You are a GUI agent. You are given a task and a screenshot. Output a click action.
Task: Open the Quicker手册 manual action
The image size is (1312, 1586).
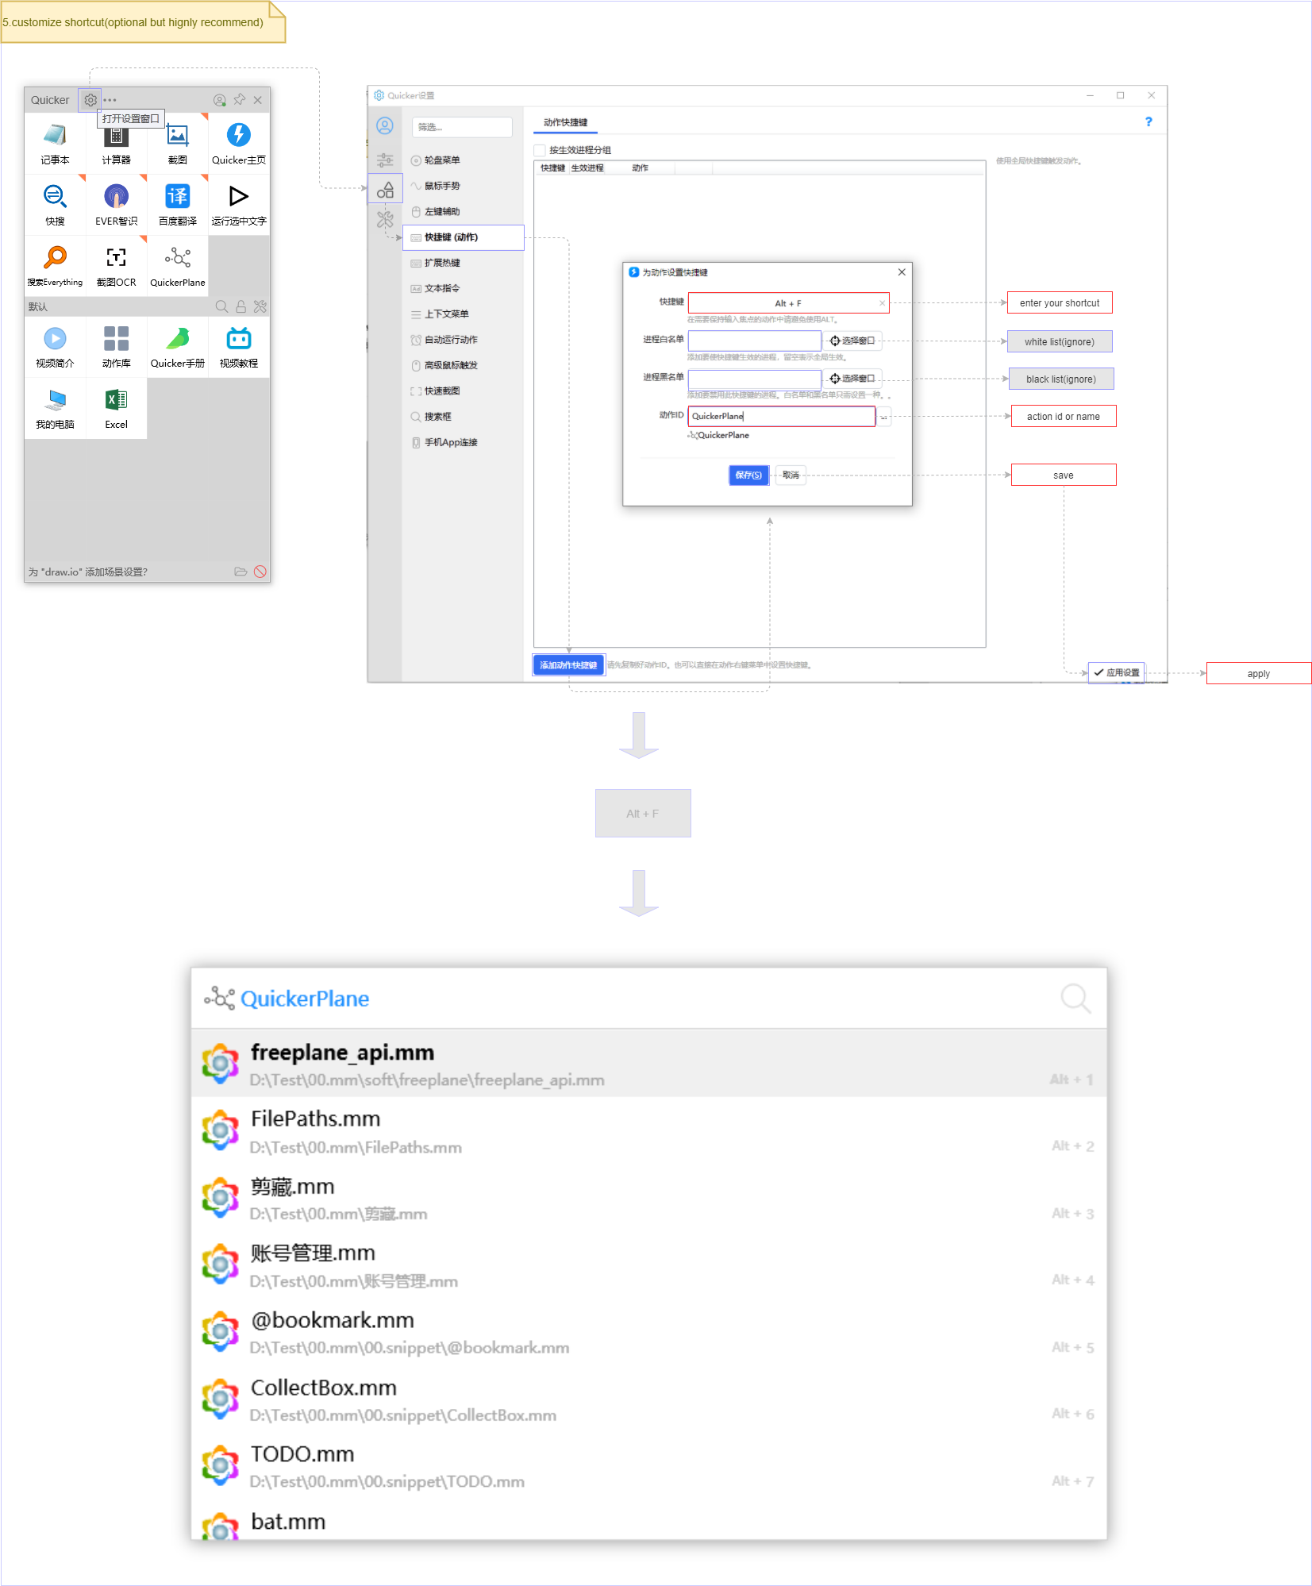tap(178, 347)
